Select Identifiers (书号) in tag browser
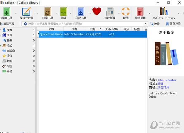The height and width of the screenshot is (133, 184). coord(18,71)
